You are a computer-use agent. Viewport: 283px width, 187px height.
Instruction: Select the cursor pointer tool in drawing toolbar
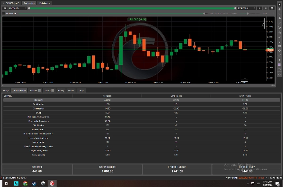[x=279, y=5]
